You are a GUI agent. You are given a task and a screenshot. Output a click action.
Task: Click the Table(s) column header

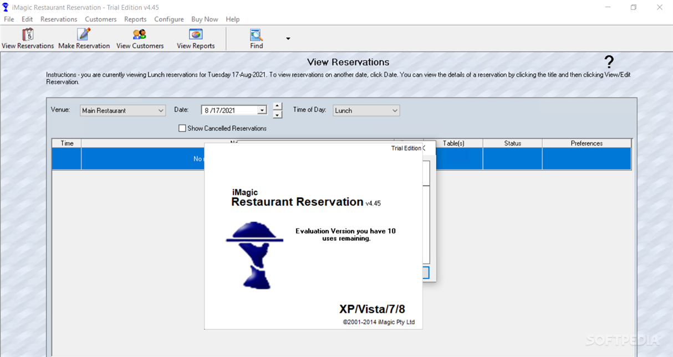453,143
